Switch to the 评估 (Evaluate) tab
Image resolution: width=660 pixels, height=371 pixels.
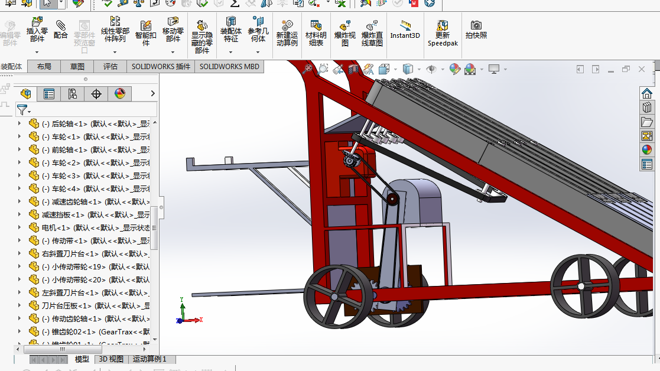110,66
